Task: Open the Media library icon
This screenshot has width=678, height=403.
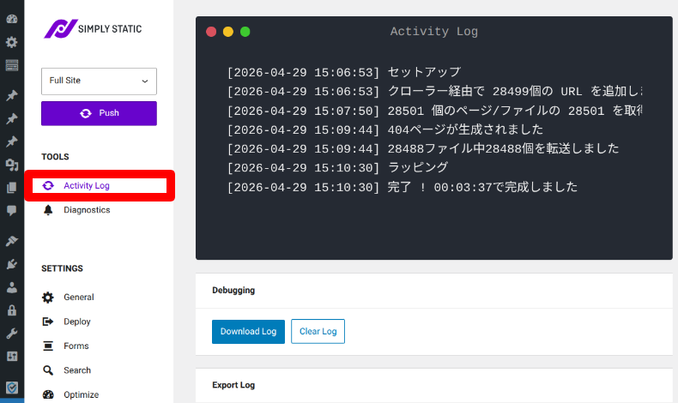Action: point(12,165)
